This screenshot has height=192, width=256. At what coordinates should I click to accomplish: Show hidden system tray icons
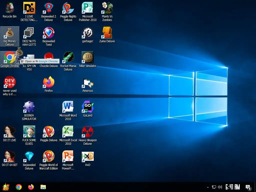(x=208, y=187)
